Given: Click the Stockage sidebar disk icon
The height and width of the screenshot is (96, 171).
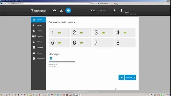Looking at the screenshot, I should 34,47.
